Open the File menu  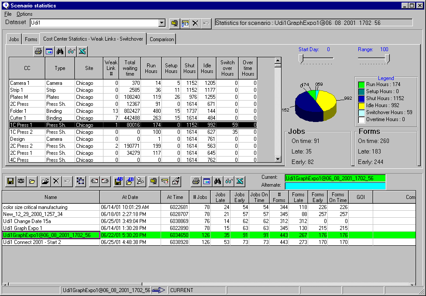pos(8,14)
